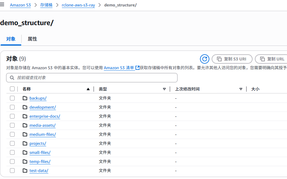This screenshot has width=287, height=179.
Task: Click the 名称 column header text
Action: tap(27, 89)
